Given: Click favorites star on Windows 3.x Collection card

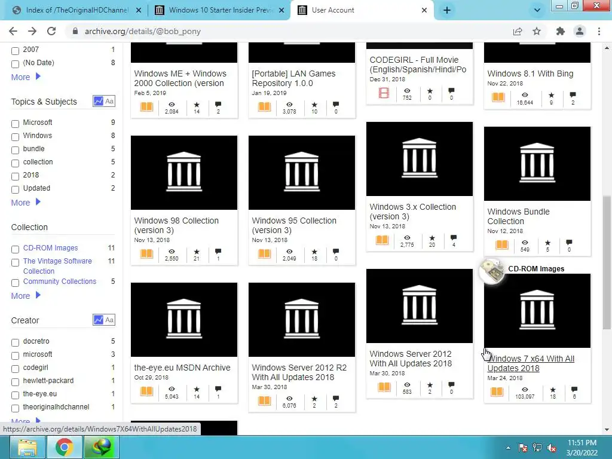Looking at the screenshot, I should [432, 238].
